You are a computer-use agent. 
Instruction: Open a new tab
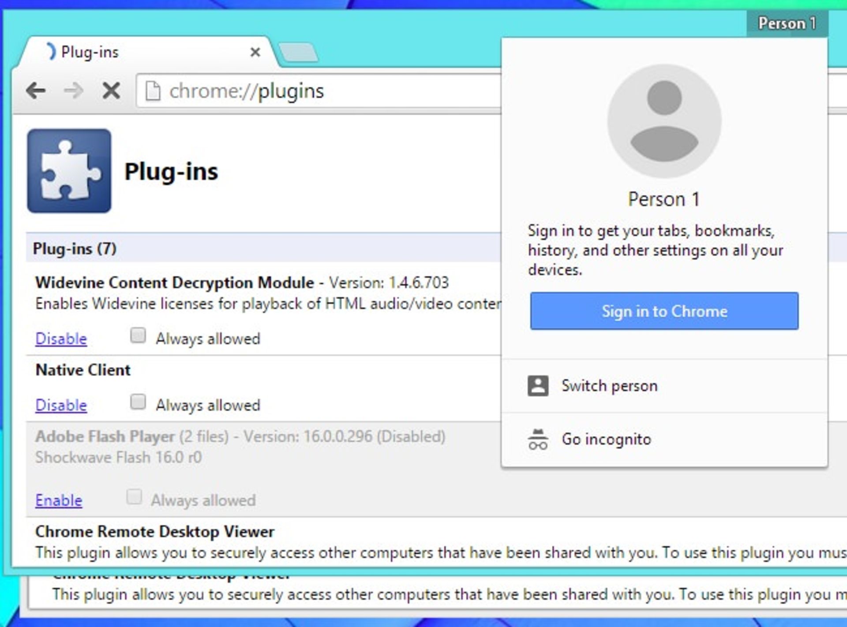298,53
